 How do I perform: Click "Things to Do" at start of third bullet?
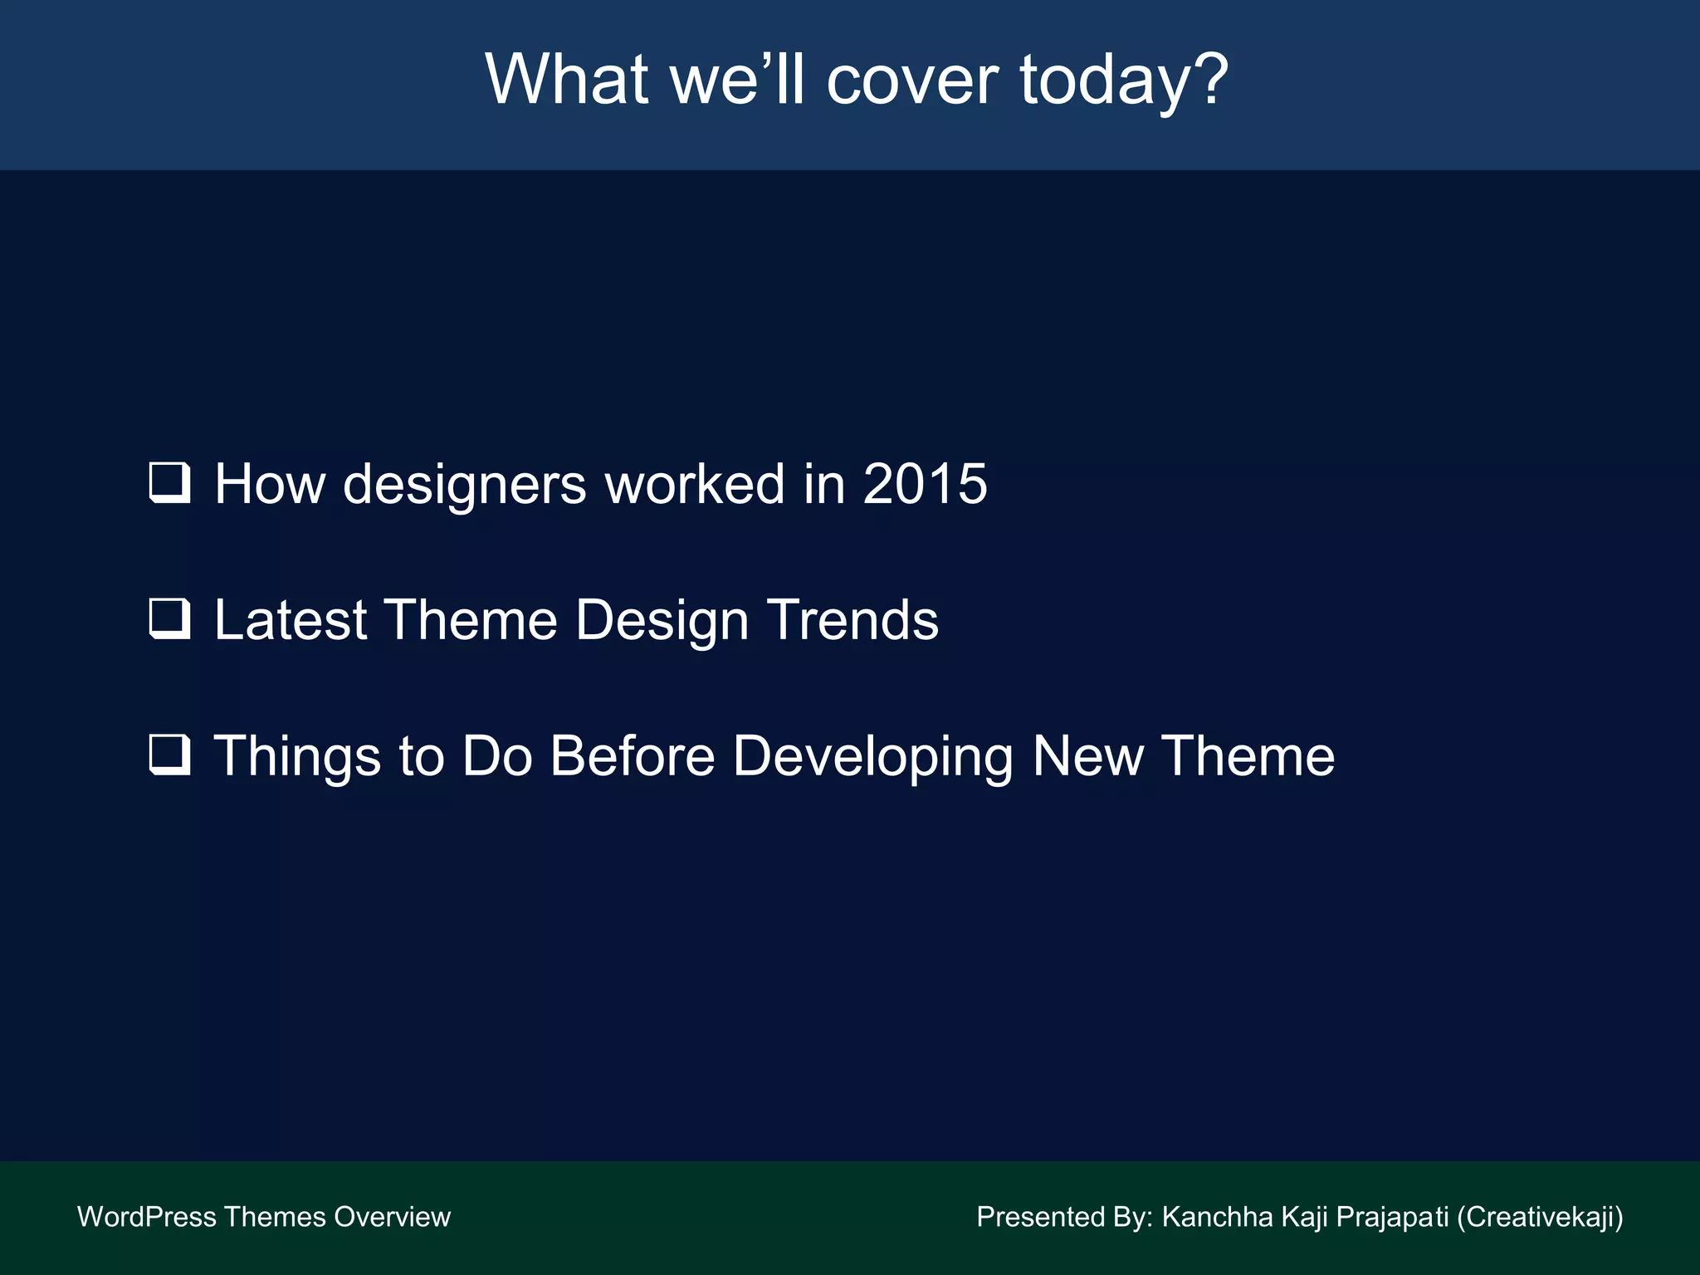(x=373, y=756)
